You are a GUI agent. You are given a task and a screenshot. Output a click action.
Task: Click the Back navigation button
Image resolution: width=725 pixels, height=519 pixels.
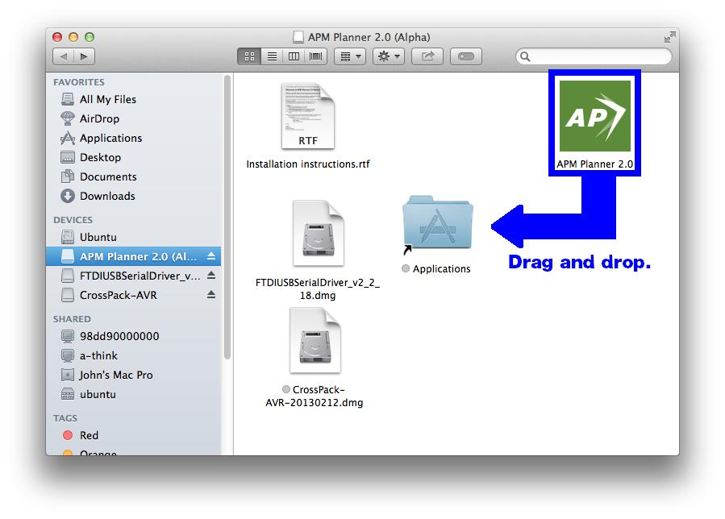[x=64, y=56]
